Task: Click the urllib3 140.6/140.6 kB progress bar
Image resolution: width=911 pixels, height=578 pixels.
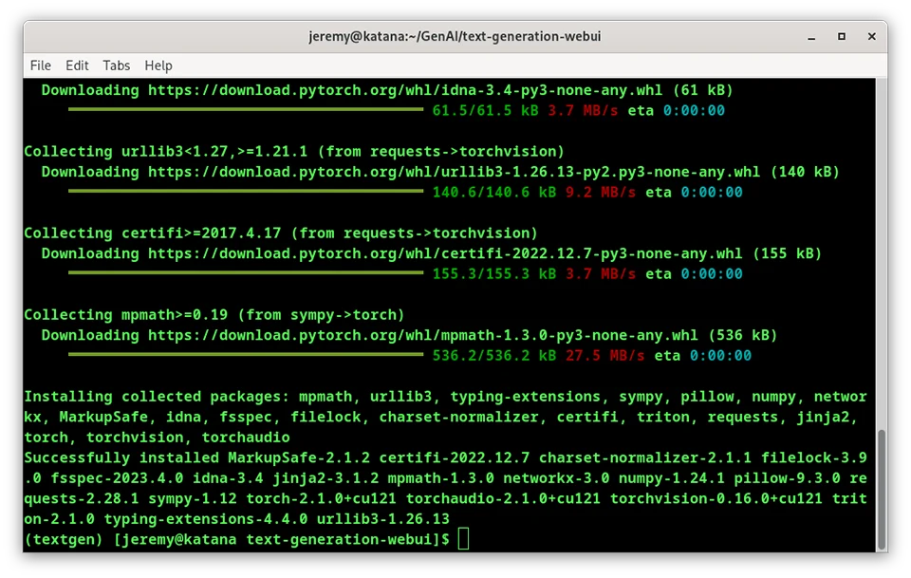Action: pyautogui.click(x=246, y=191)
